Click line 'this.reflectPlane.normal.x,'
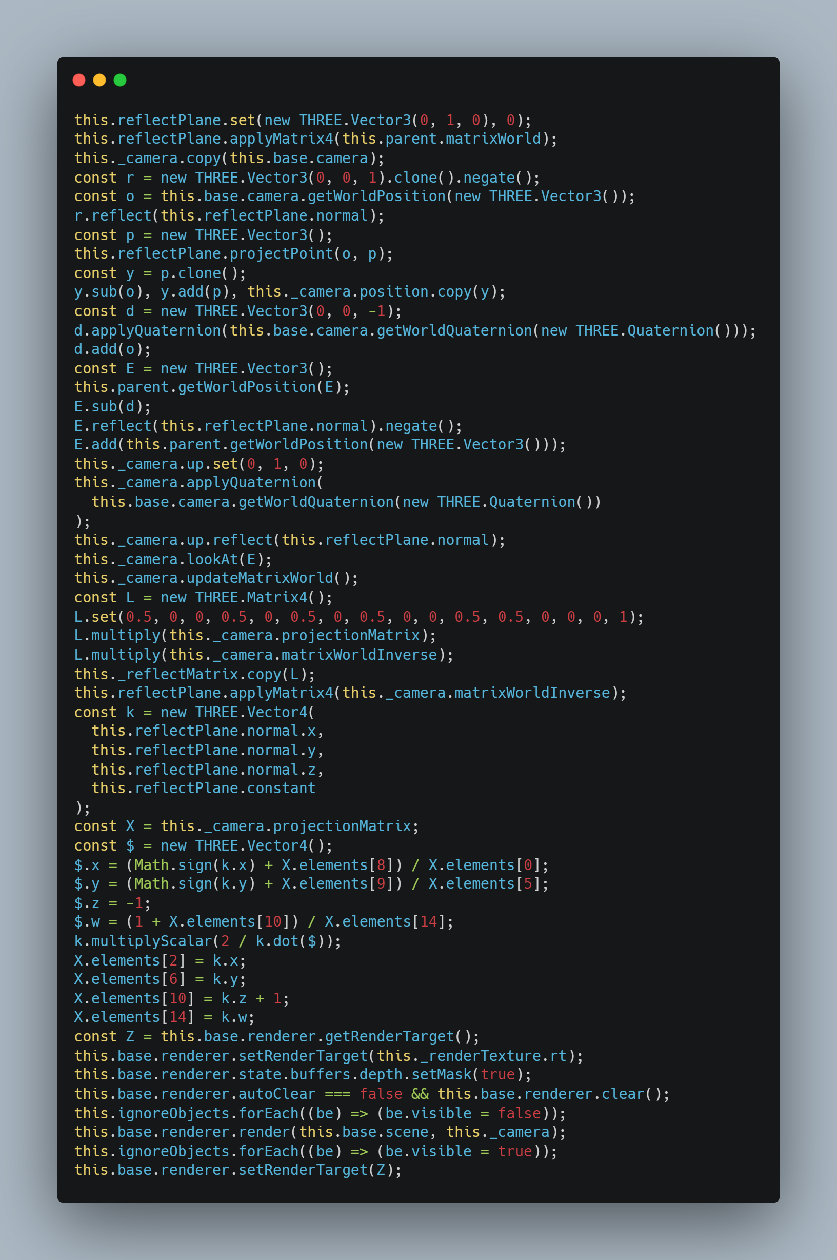 tap(208, 731)
